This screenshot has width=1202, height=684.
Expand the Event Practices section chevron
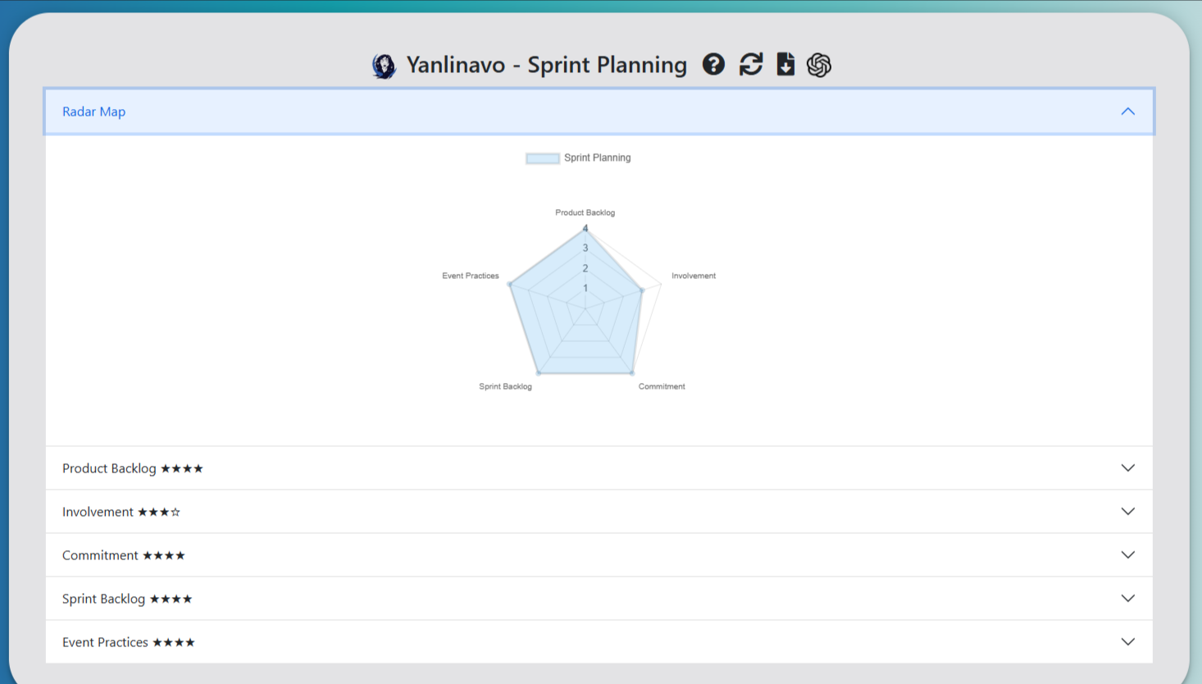1127,642
